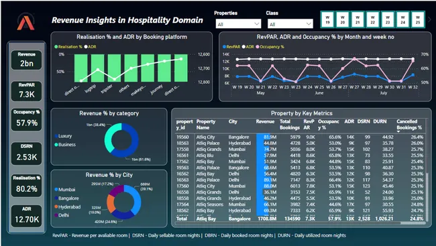Click the Hyderabad legend item

pos(68,207)
